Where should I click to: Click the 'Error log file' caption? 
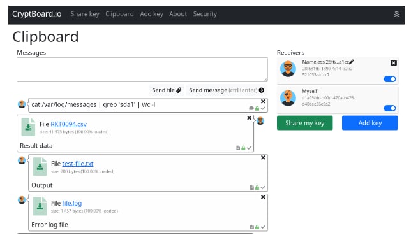tap(50, 225)
